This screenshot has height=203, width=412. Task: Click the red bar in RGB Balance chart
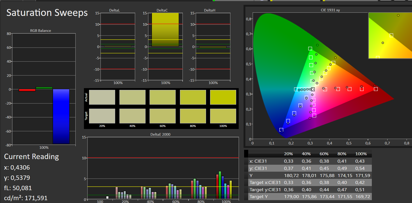coord(27,90)
